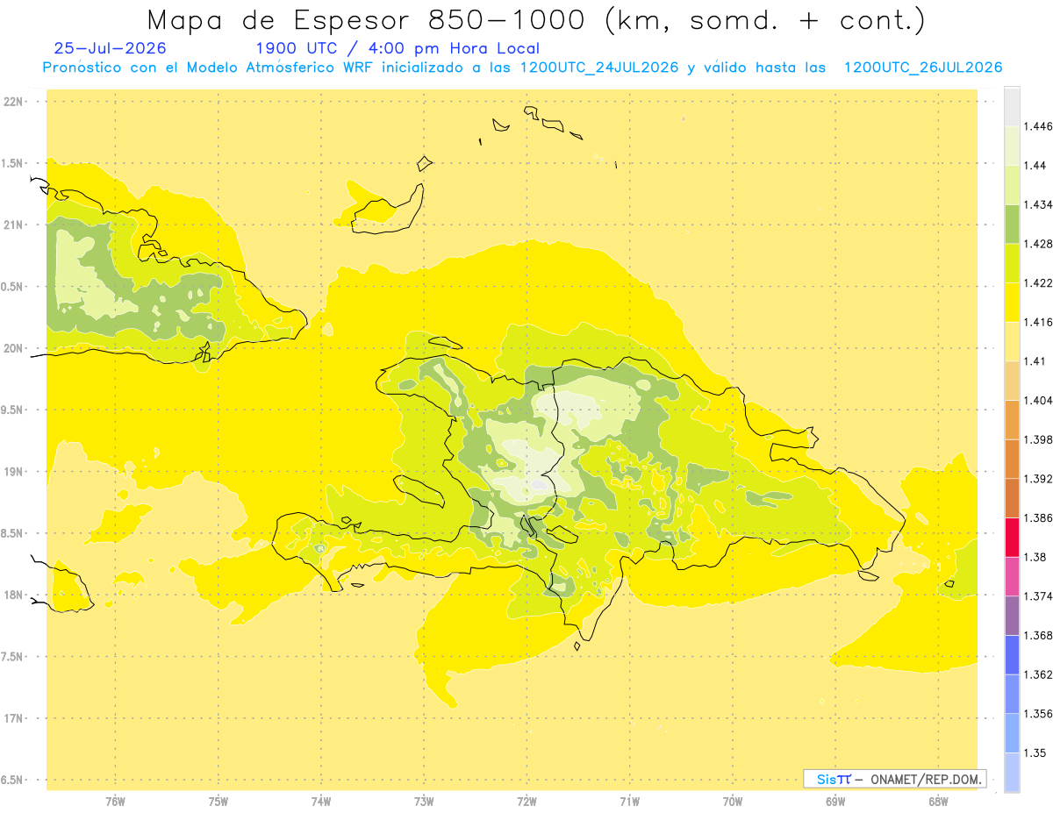This screenshot has width=1053, height=813.
Task: Pick the bright yellow swatch between 1.416 and 1.422
Action: point(1012,303)
